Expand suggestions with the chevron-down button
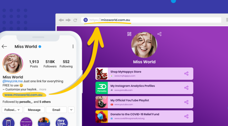 [71, 110]
